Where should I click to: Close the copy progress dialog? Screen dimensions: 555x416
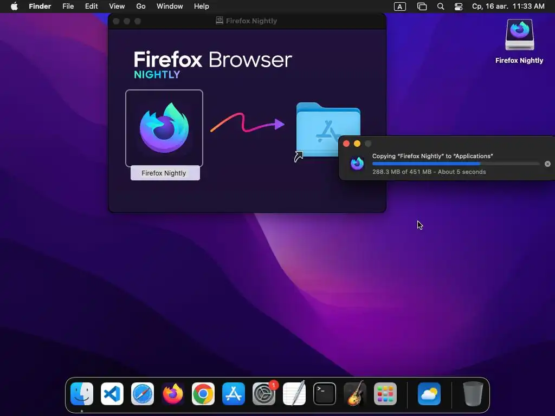pyautogui.click(x=346, y=144)
